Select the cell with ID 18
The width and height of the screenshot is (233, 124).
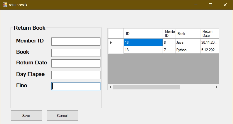pyautogui.click(x=143, y=50)
